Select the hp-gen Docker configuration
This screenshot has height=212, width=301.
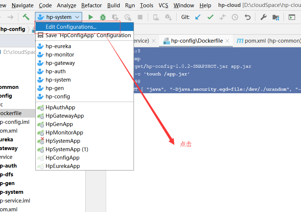tap(85, 88)
